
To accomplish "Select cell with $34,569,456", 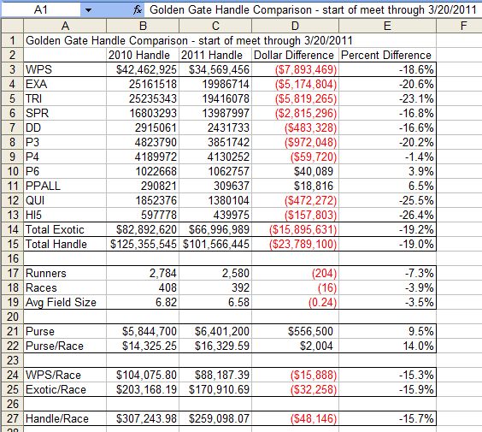I will 215,69.
